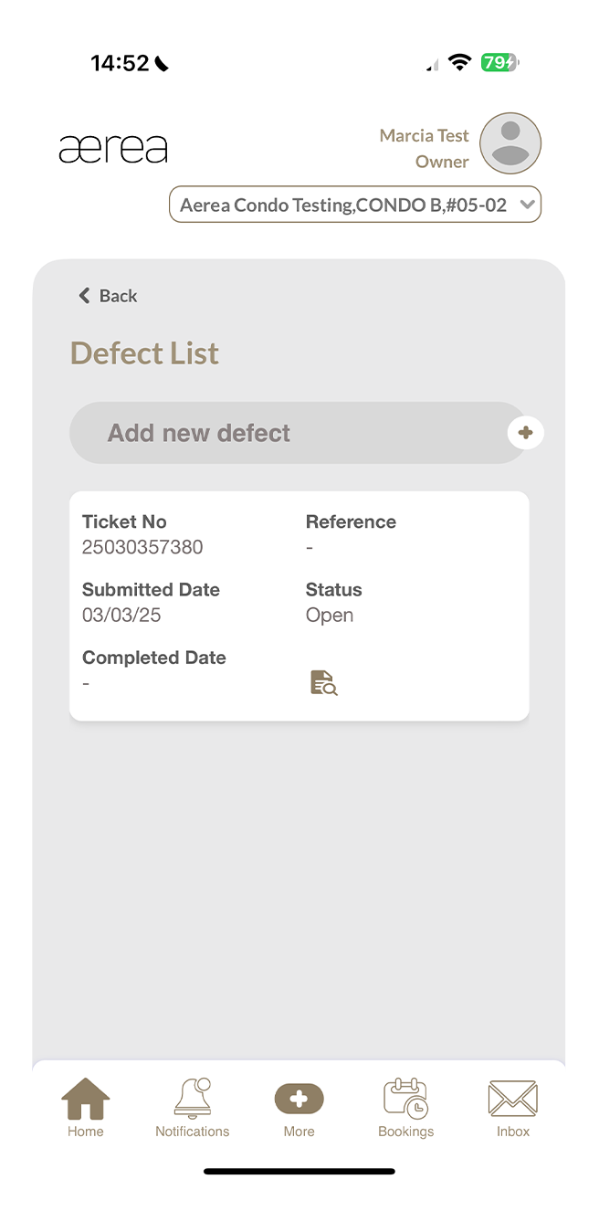The height and width of the screenshot is (1211, 599).
Task: Click the aerea logo
Action: [x=113, y=148]
